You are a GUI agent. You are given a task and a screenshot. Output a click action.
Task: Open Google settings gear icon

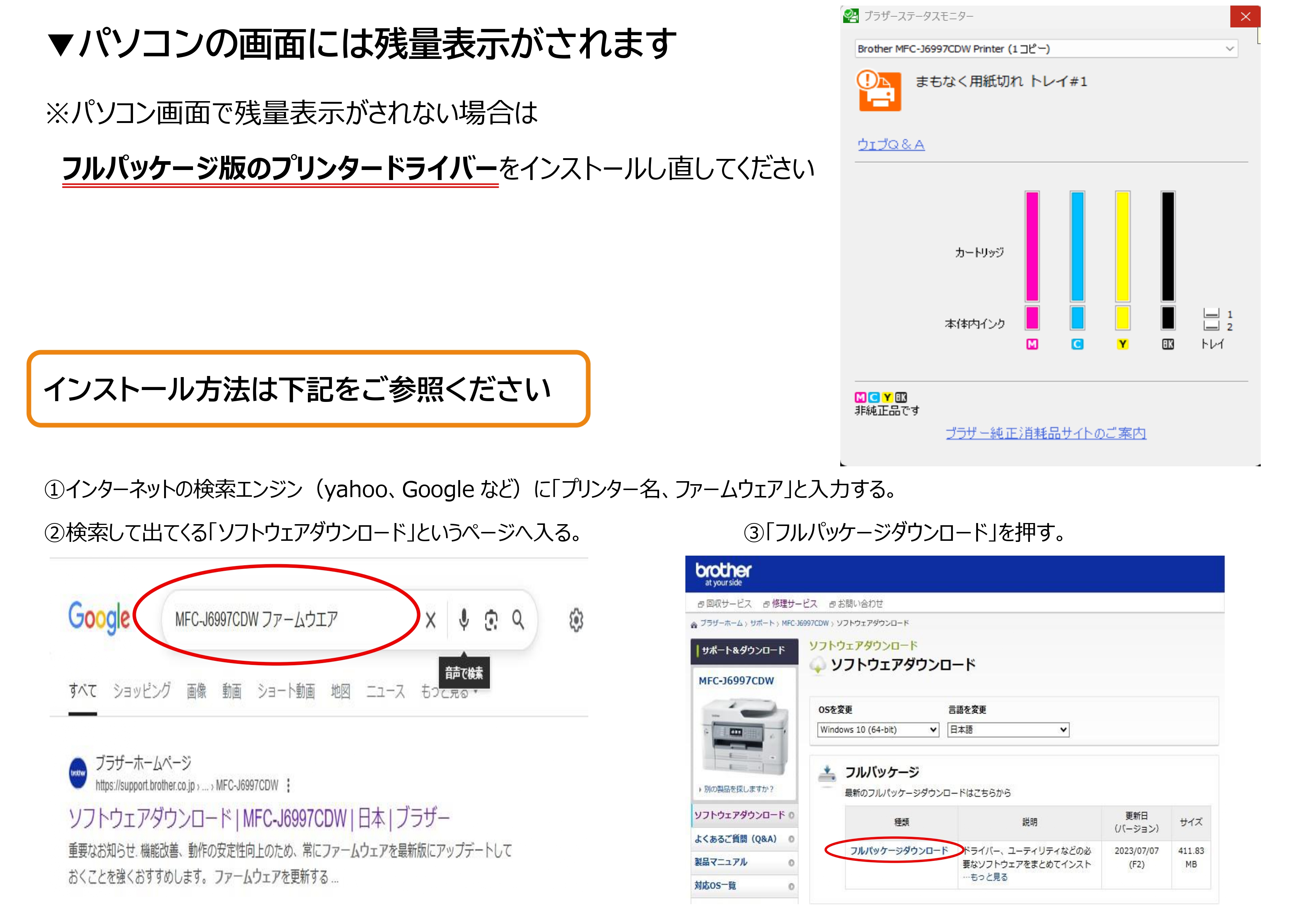576,620
